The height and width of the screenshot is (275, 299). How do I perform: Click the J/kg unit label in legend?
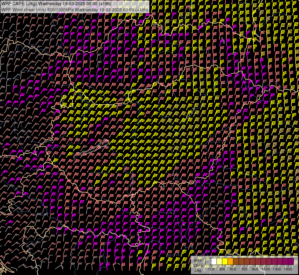click(x=198, y=270)
